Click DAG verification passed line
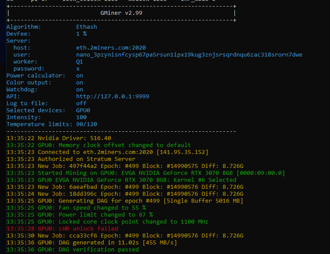Screen dimensions: 330x254 pyautogui.click(x=73, y=249)
